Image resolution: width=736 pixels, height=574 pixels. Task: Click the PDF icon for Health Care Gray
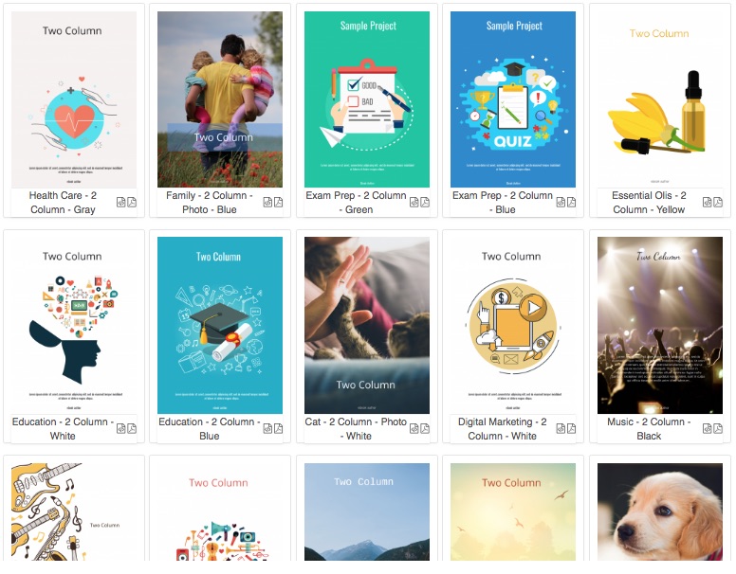pyautogui.click(x=132, y=202)
